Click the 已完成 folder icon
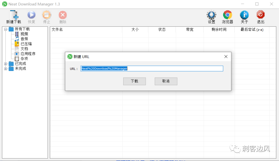 [11, 64]
